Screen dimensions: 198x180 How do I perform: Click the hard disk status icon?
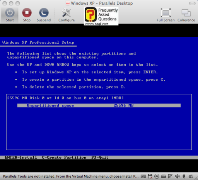point(164,176)
